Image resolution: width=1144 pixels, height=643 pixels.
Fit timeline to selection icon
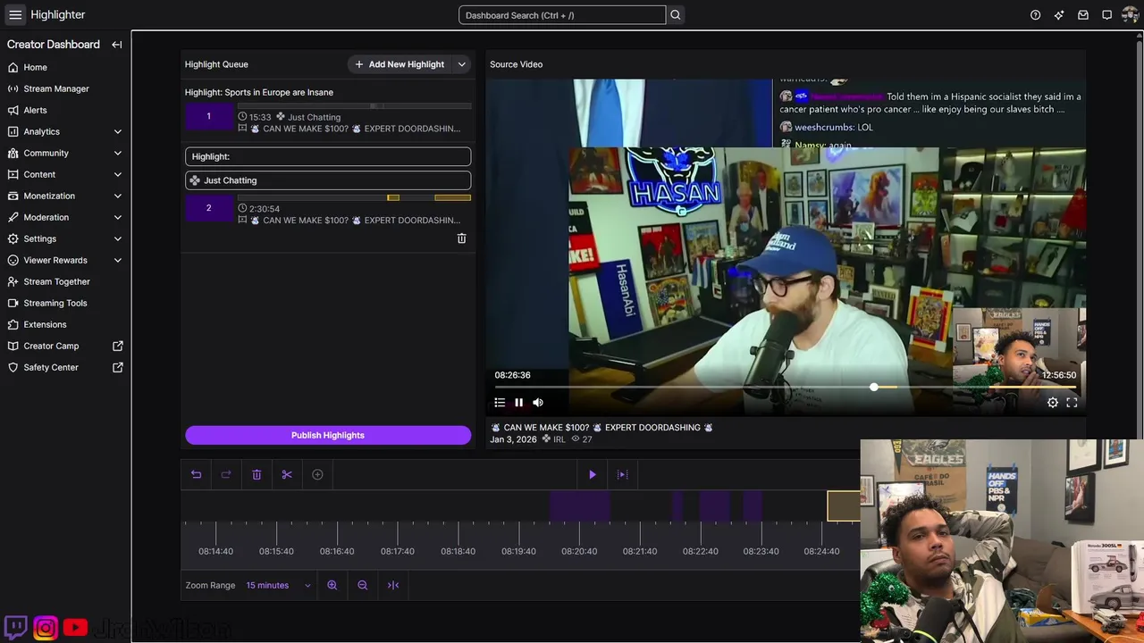pos(393,585)
